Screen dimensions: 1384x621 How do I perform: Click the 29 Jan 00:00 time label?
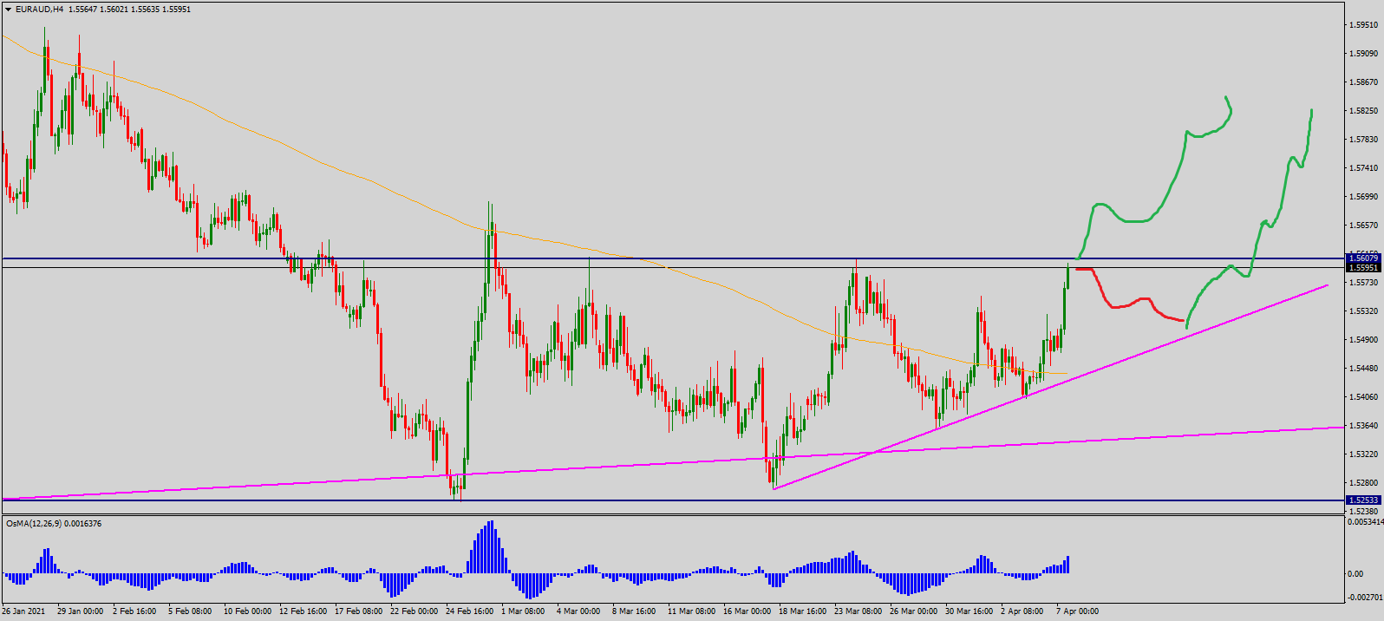[80, 611]
